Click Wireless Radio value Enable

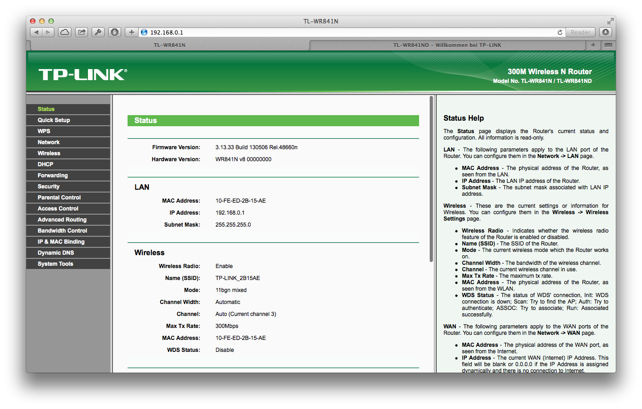224,266
